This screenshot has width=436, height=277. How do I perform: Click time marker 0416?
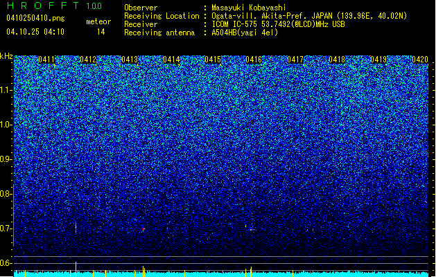point(254,60)
